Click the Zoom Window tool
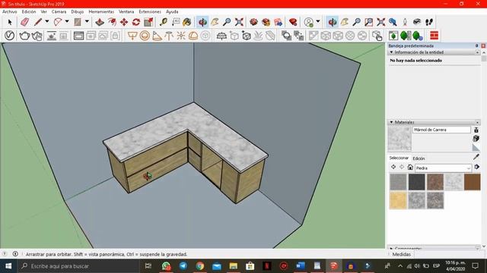487x273 pixels. point(368,22)
